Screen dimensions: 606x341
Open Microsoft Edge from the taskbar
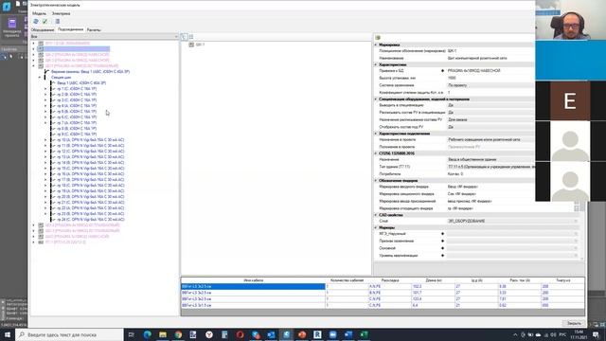[148, 334]
